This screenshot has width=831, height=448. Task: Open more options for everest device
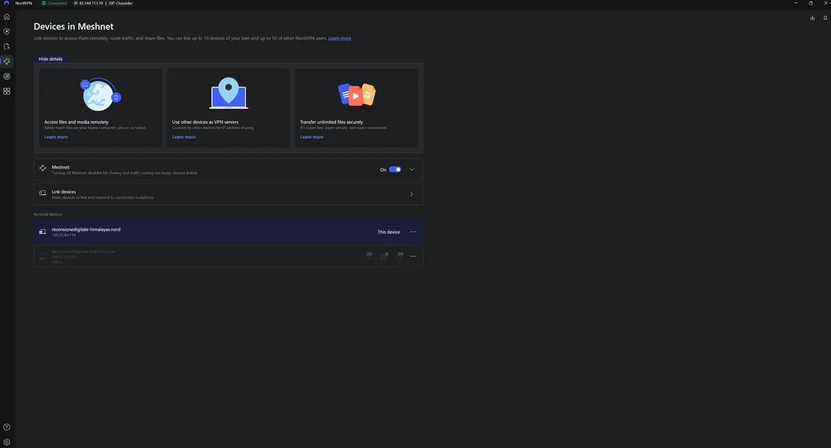pos(413,256)
